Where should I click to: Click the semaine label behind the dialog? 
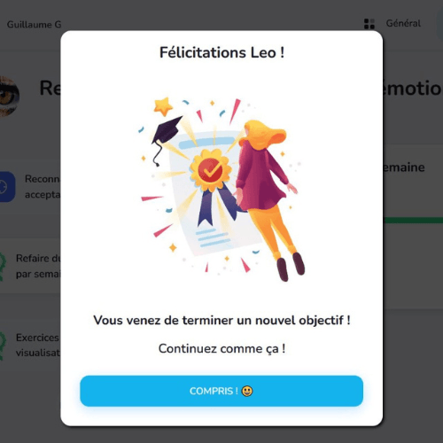[404, 167]
